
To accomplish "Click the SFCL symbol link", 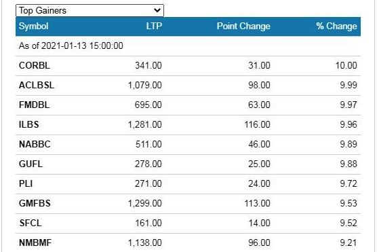I will (x=31, y=223).
